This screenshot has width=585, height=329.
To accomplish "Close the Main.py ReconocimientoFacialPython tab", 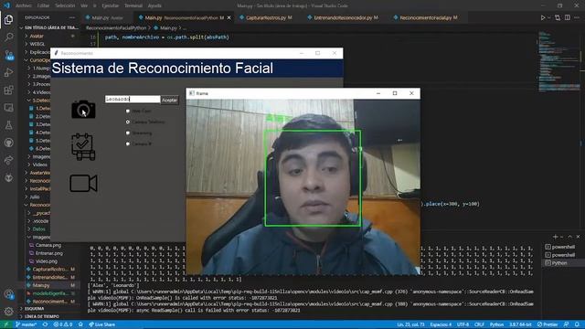I will pos(229,17).
